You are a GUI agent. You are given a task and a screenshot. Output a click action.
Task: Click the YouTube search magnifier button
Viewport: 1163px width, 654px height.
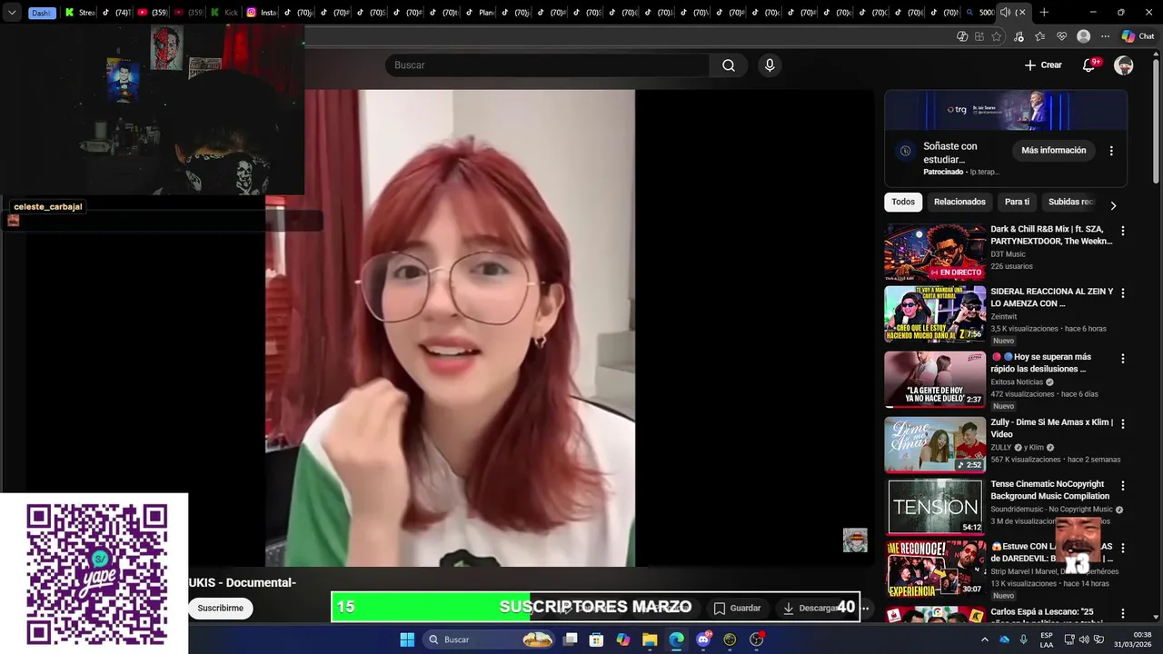[x=729, y=65]
